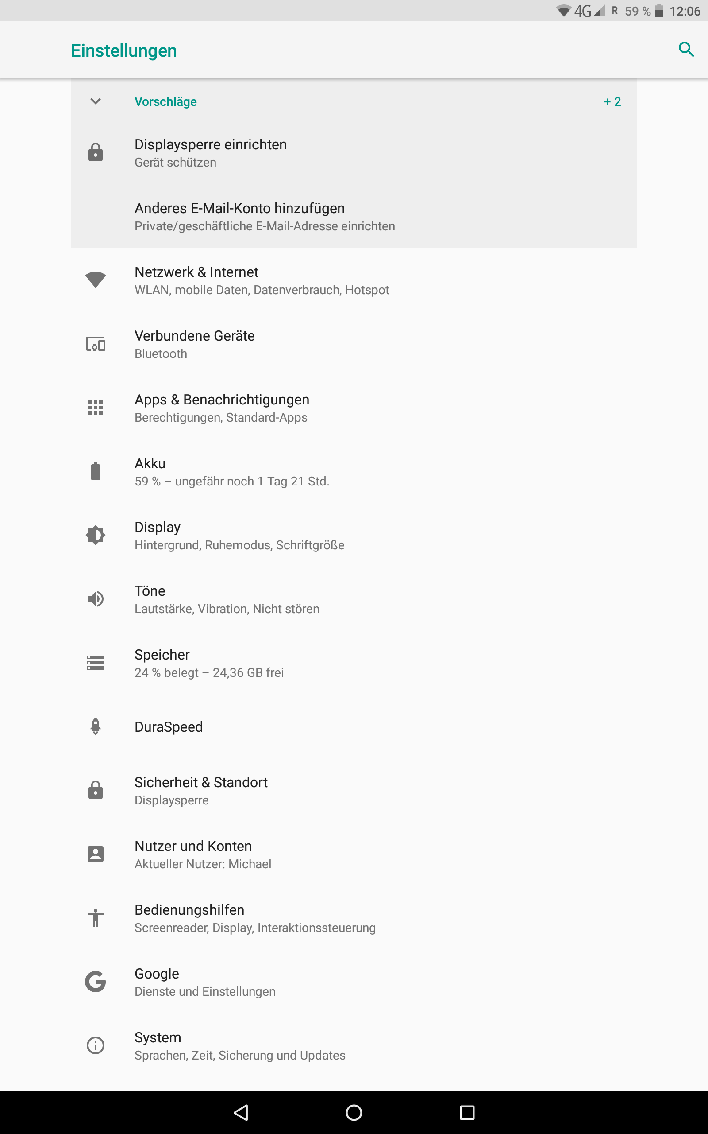Open System settings entry
708x1134 pixels.
tap(239, 1045)
